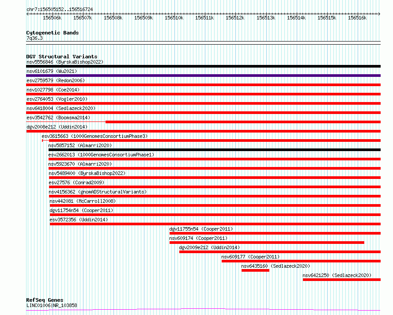Click nsv5489400 (ByrskaBishop2022) label

[x=87, y=173]
